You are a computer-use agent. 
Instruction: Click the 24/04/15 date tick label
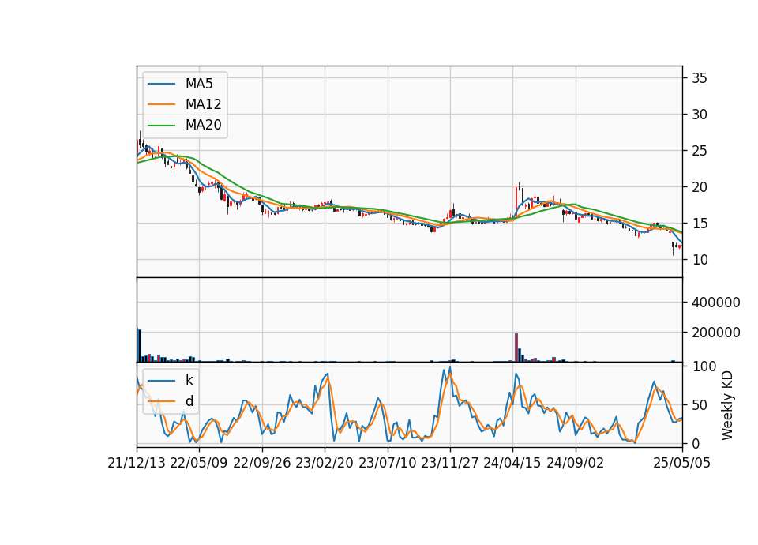[512, 463]
